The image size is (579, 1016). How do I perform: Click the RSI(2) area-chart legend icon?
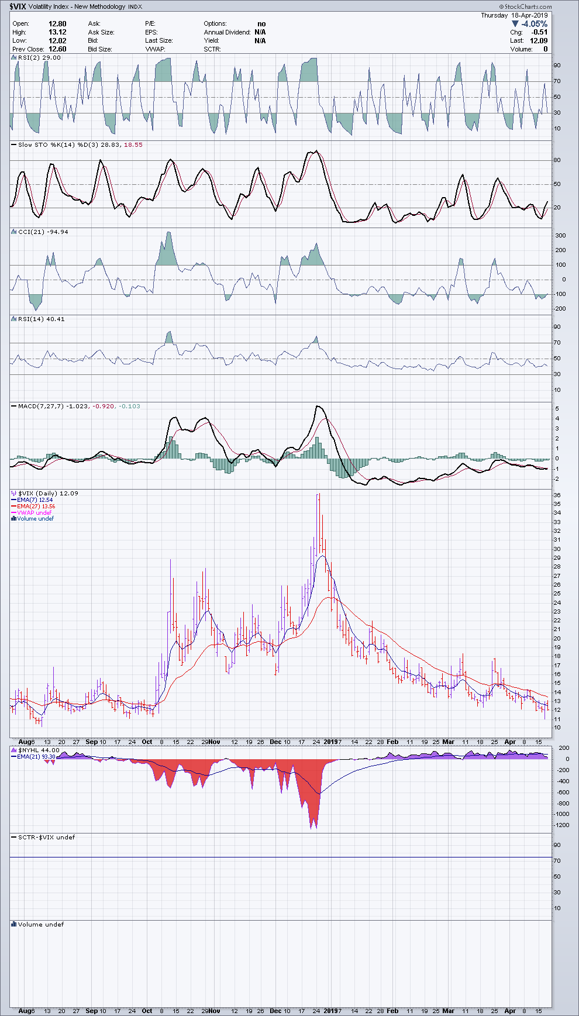14,58
